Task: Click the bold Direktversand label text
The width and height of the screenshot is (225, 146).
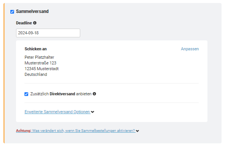Action: 62,94
